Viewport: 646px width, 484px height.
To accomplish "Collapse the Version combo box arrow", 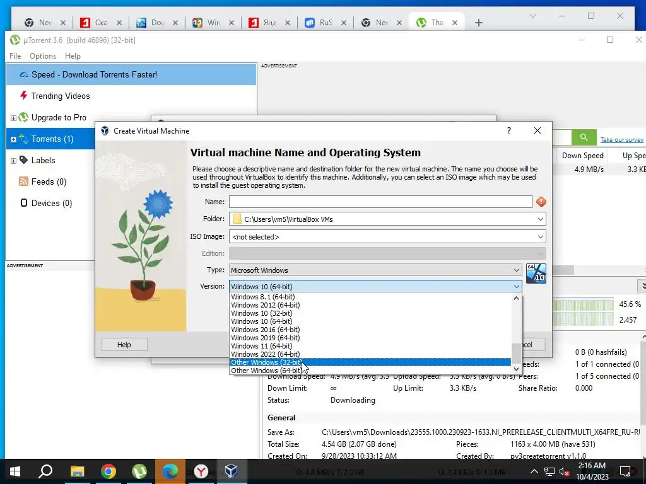I will click(516, 287).
